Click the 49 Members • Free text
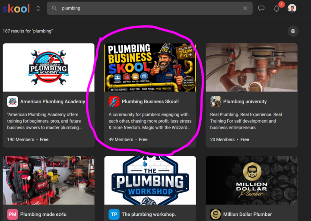The width and height of the screenshot is (311, 221). [x=128, y=139]
